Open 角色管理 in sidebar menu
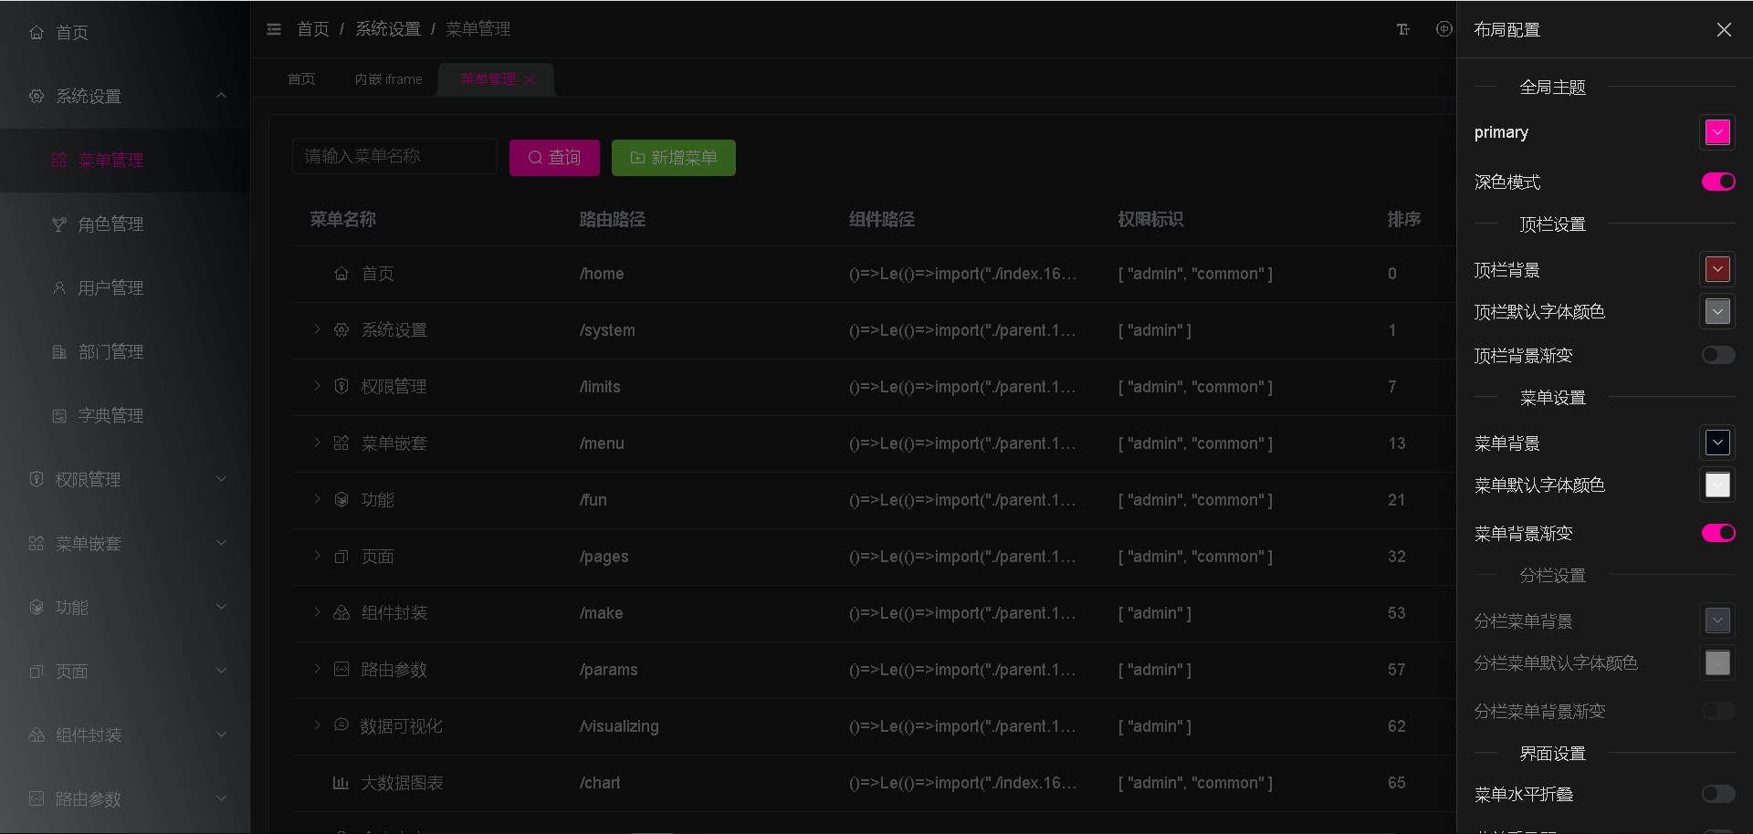The width and height of the screenshot is (1753, 834). click(125, 224)
